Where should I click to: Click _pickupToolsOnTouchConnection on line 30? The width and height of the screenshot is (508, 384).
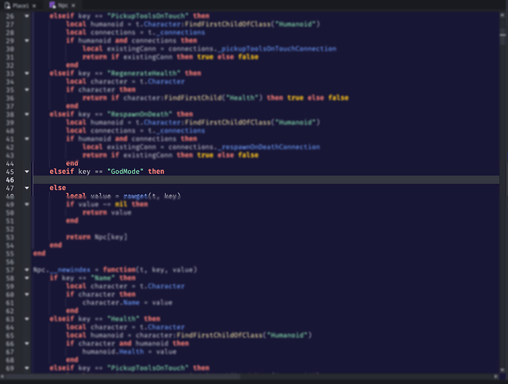pyautogui.click(x=277, y=48)
